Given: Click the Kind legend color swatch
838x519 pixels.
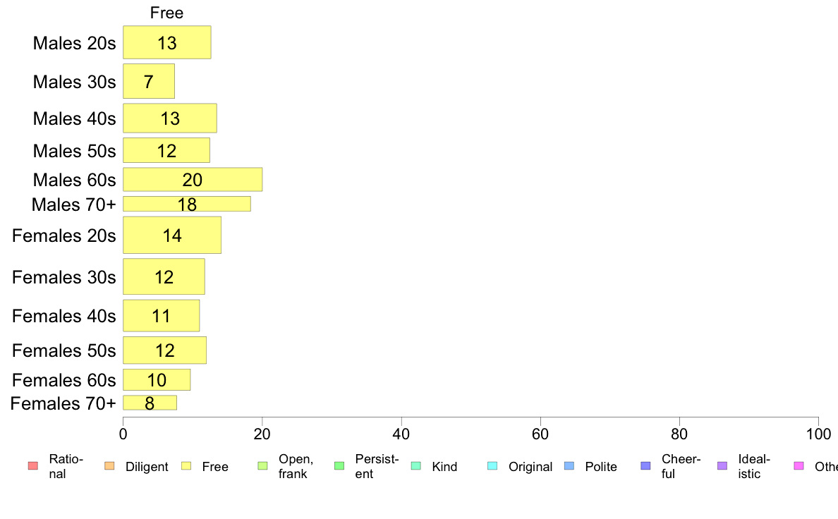Looking at the screenshot, I should click(x=415, y=466).
